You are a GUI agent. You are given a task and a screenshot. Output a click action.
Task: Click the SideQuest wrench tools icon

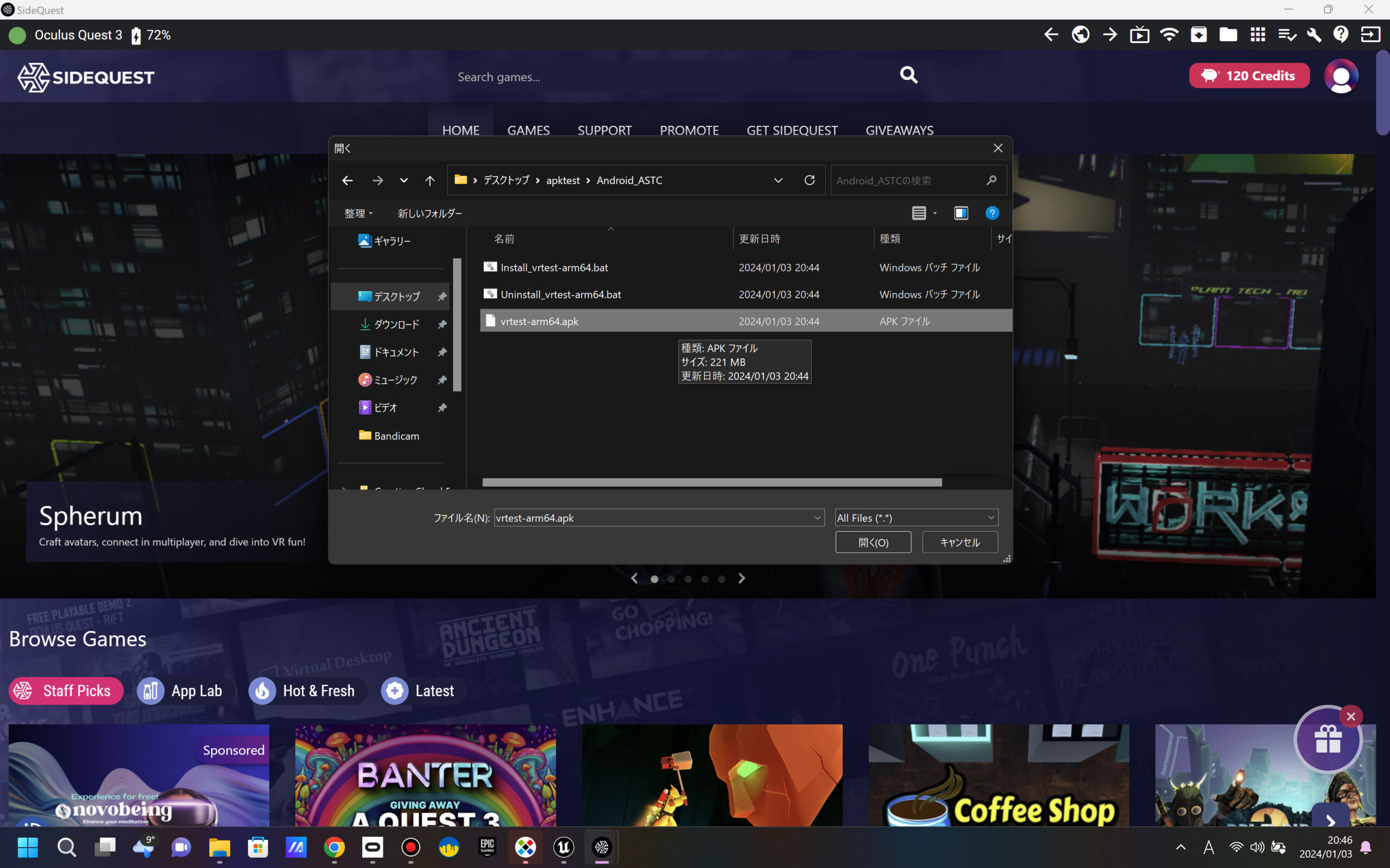[1313, 35]
